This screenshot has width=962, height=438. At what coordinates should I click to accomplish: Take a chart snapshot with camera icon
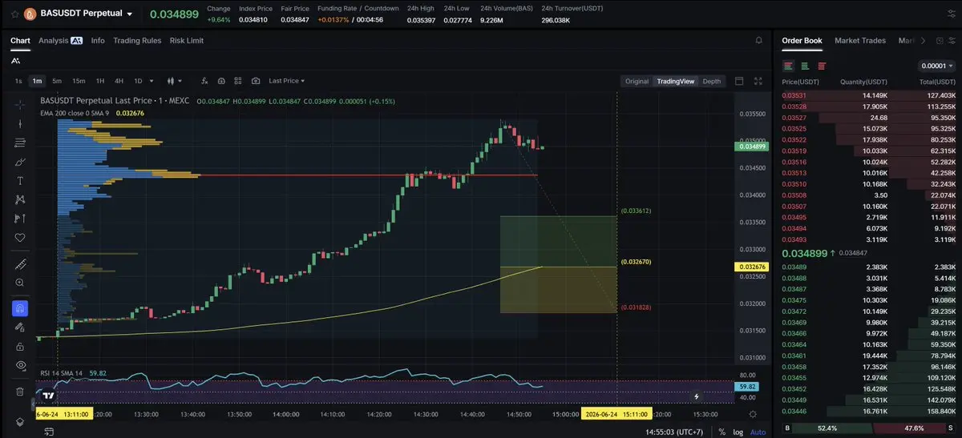(256, 81)
